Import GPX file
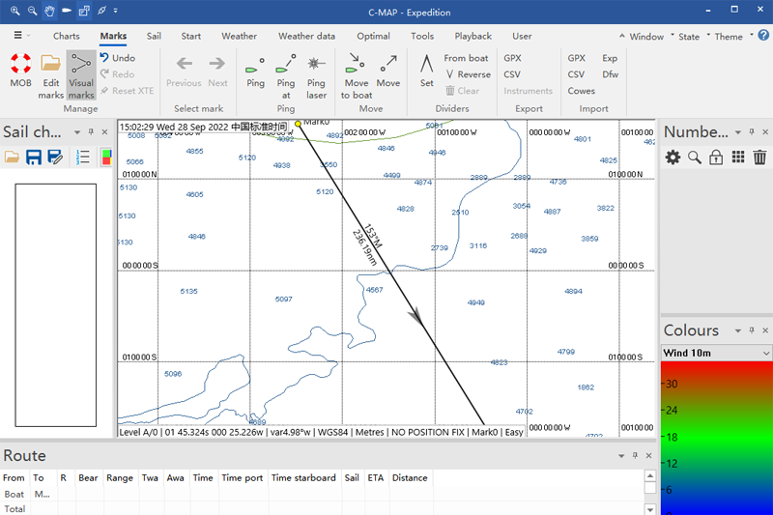Viewport: 773px width, 515px height. [x=576, y=58]
